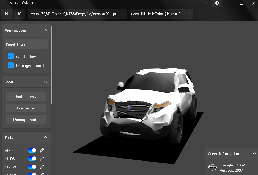The width and height of the screenshot is (258, 175).
Task: Toggle visibility of the :HLFW part
Action: click(32, 159)
